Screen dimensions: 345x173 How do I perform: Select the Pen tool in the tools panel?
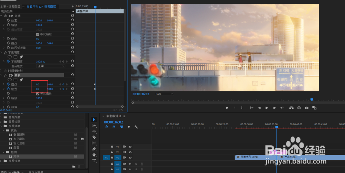(x=94, y=149)
